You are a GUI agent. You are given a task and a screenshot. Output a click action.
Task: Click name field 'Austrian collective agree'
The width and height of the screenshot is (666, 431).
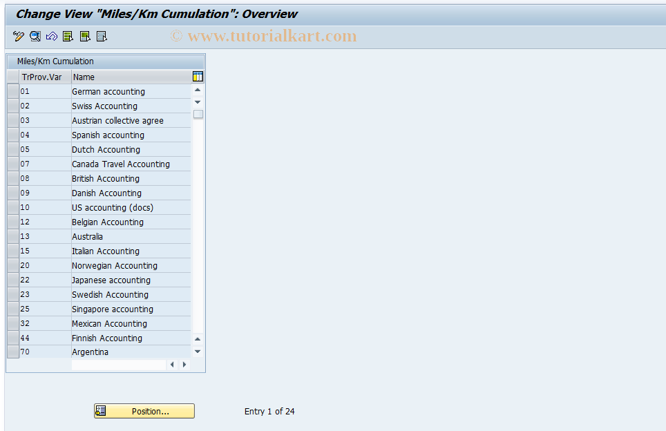(131, 120)
